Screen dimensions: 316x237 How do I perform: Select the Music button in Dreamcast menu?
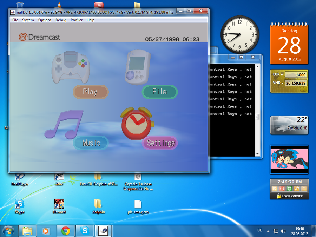click(x=91, y=143)
